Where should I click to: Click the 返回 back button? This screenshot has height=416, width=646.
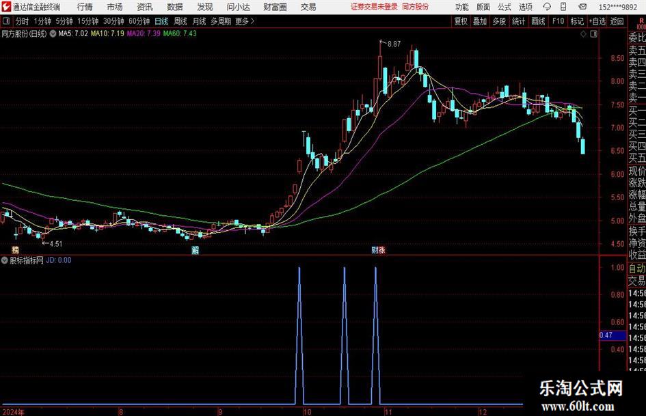617,21
